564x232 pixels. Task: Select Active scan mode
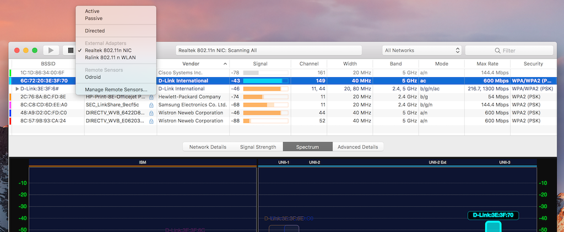[92, 11]
